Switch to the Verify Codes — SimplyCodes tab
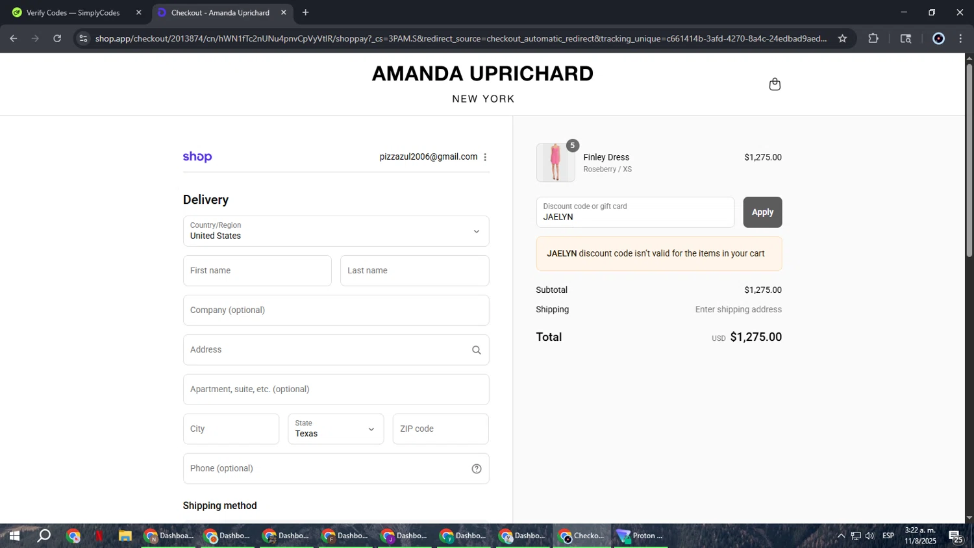Viewport: 974px width, 548px height. [x=75, y=12]
